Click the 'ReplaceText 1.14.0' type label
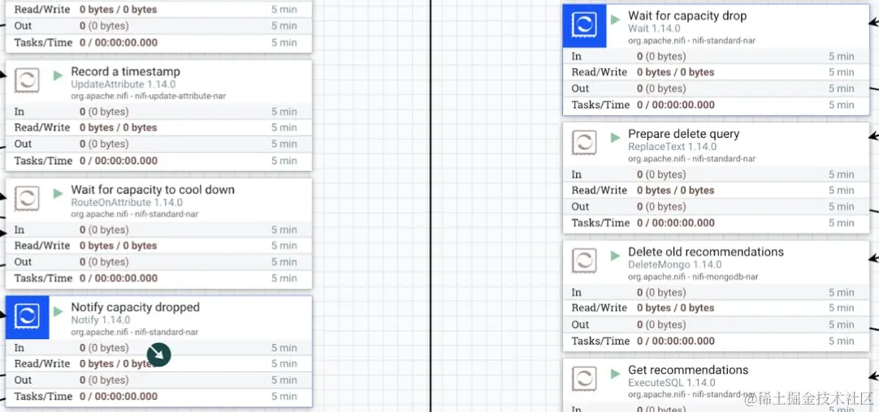 pos(672,147)
